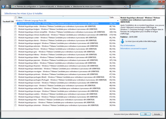166x119 pixels.
Task: Sort by the Nom column header
Action: pyautogui.click(x=63, y=17)
